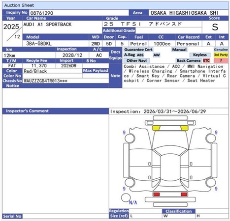Click the front-left wheel marked 9
230x221 pixels.
pos(130,138)
